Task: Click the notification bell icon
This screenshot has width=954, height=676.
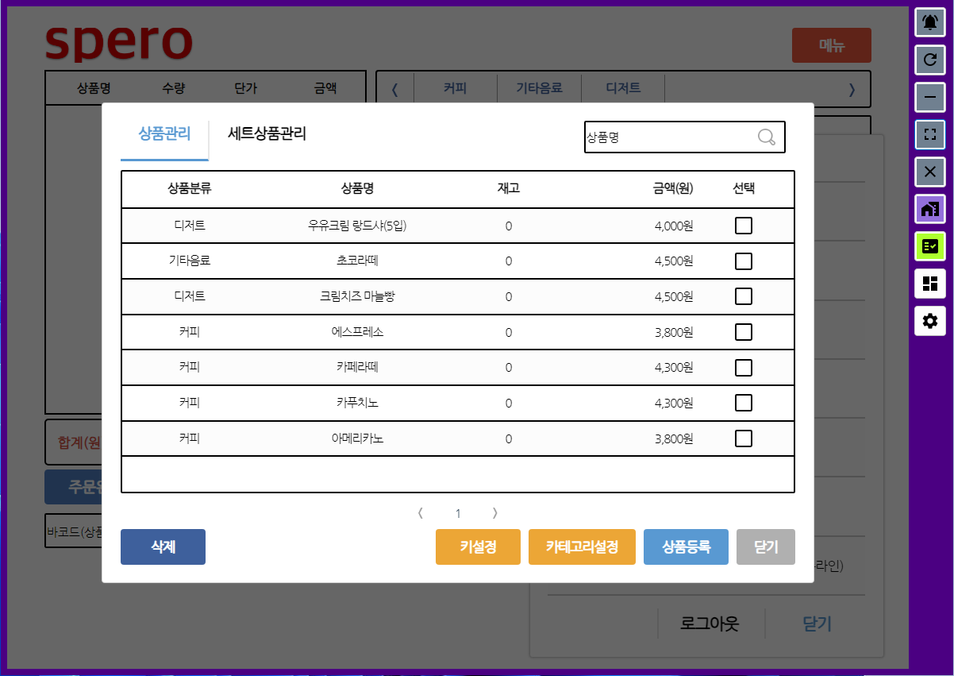Action: click(930, 22)
